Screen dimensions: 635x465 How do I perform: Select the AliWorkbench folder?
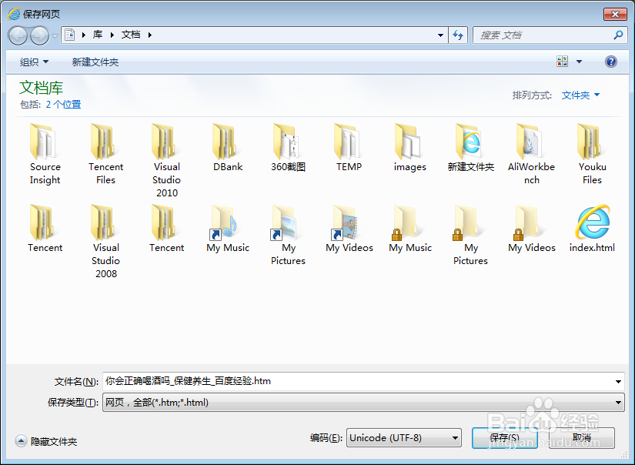[x=531, y=154]
